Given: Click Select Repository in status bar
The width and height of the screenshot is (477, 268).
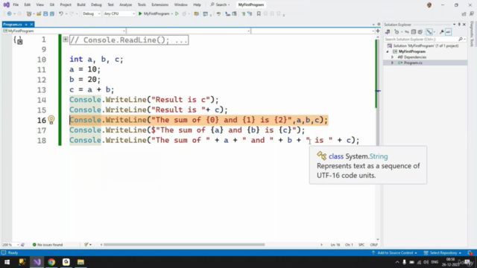Looking at the screenshot, I should pyautogui.click(x=443, y=253).
